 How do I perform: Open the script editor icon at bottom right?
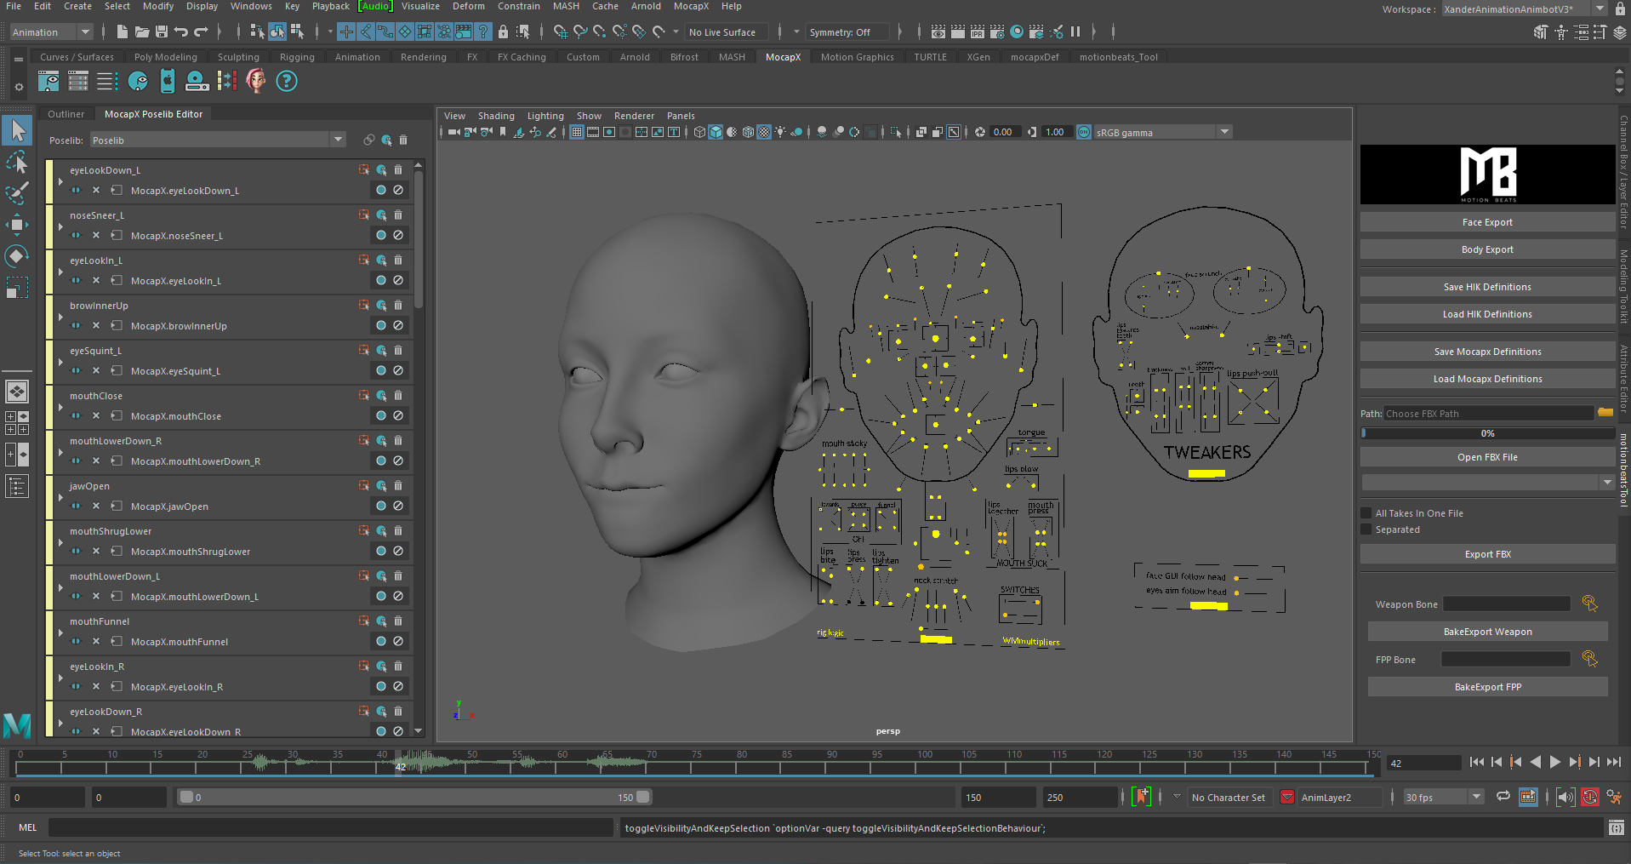pos(1617,827)
